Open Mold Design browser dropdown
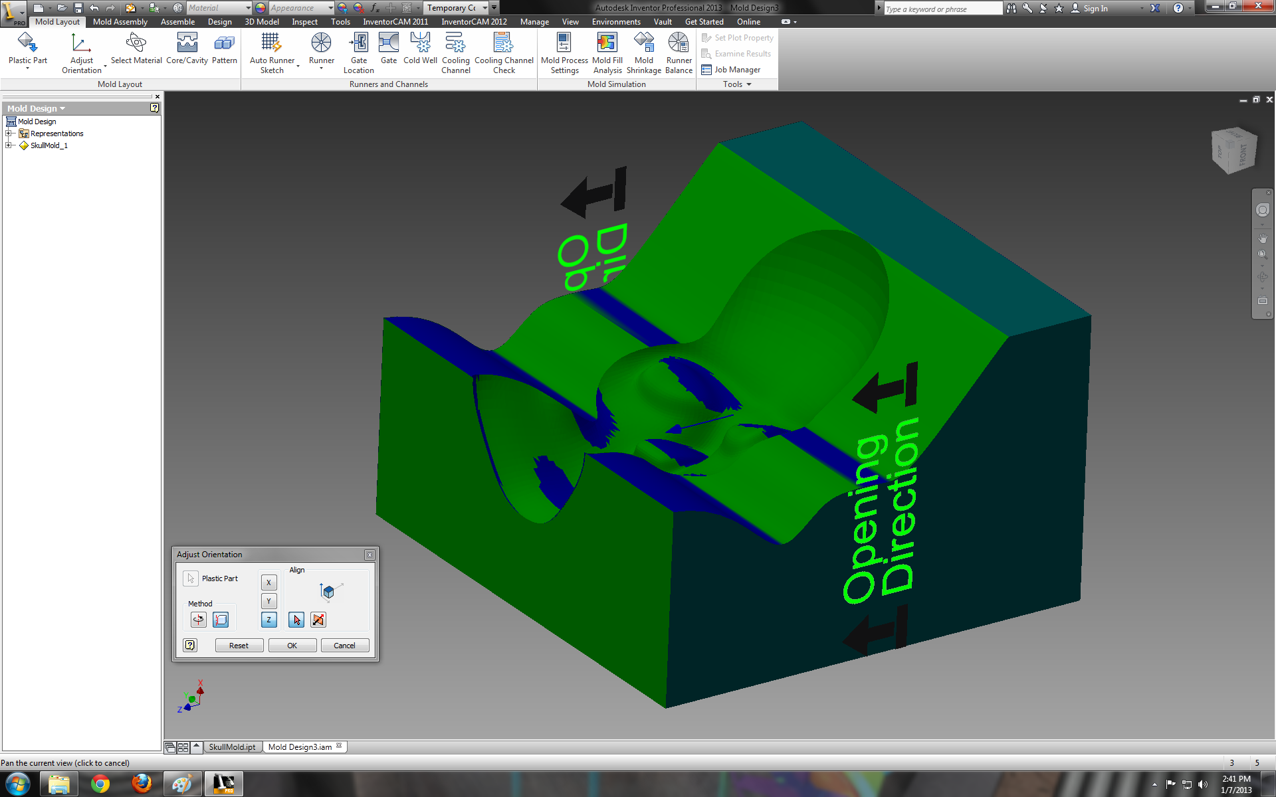The width and height of the screenshot is (1276, 797). click(37, 108)
